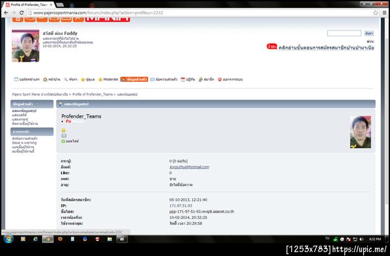
Task: Click the user avatar photo at top left
Action: pos(25,45)
